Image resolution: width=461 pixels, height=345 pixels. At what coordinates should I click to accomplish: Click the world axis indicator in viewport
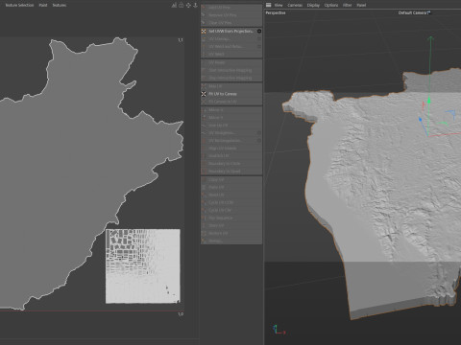pyautogui.click(x=279, y=330)
